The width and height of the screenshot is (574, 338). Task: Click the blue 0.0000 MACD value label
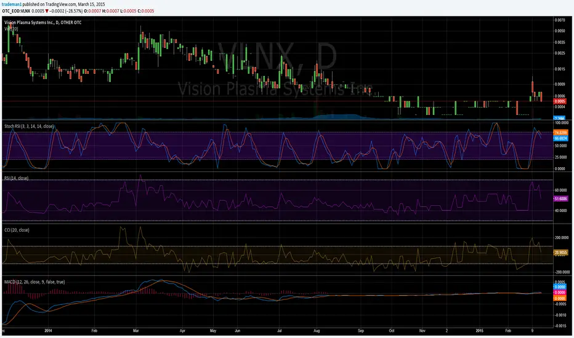[560, 287]
